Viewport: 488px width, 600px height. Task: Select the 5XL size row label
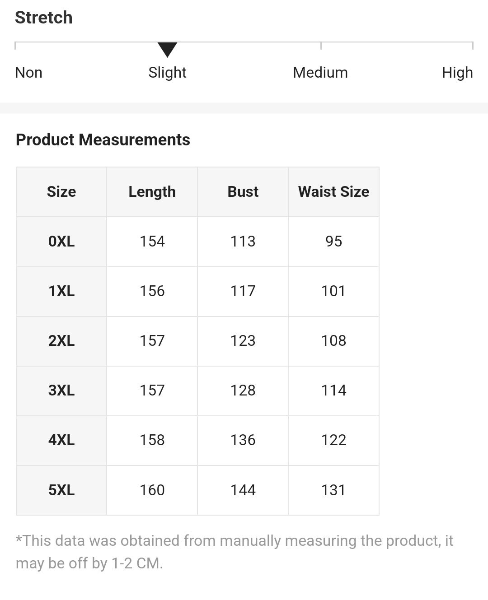[x=61, y=490]
